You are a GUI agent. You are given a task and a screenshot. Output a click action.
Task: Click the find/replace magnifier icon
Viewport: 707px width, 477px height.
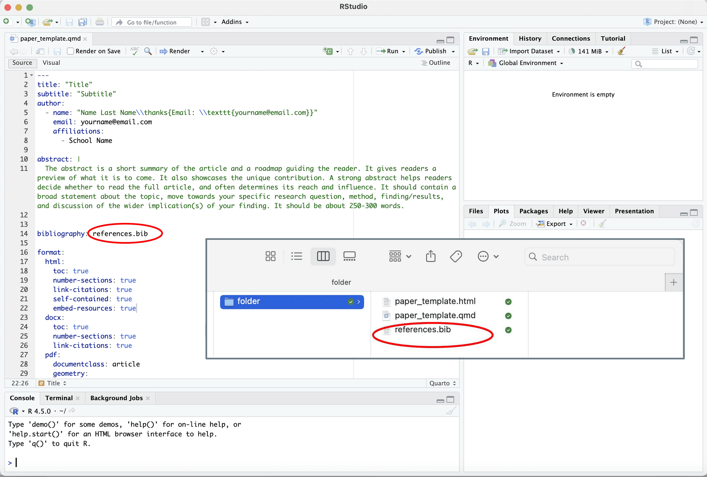tap(148, 51)
